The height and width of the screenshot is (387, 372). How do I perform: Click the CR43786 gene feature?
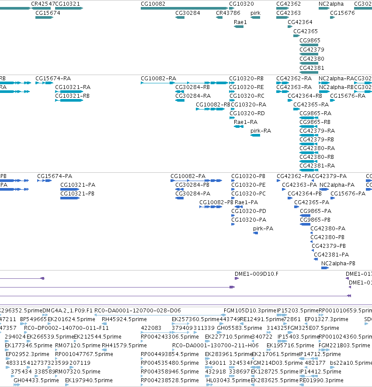pos(219,17)
